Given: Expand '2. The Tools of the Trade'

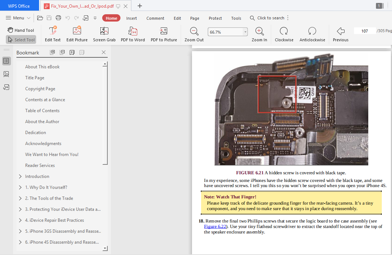Looking at the screenshot, I should [x=20, y=198].
